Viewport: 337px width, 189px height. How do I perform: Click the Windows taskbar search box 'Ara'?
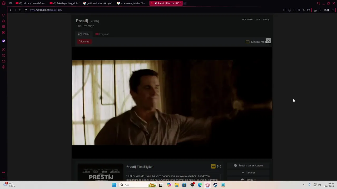click(137, 185)
